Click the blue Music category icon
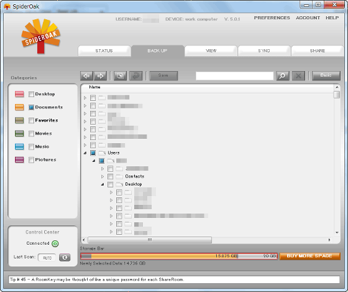 [19, 146]
